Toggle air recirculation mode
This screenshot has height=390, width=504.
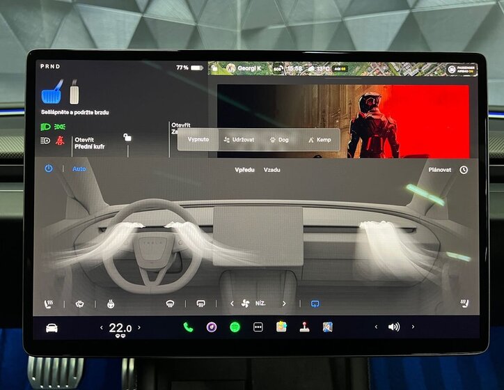coord(315,304)
